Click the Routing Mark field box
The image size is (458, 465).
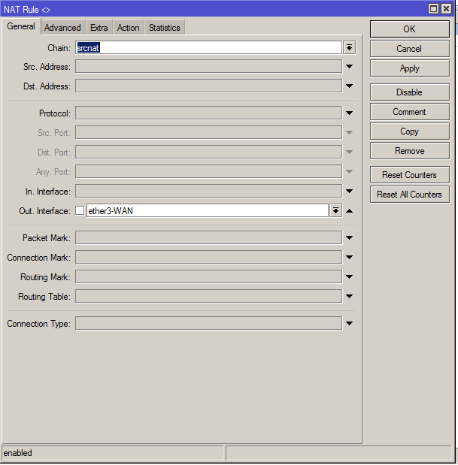pyautogui.click(x=208, y=276)
